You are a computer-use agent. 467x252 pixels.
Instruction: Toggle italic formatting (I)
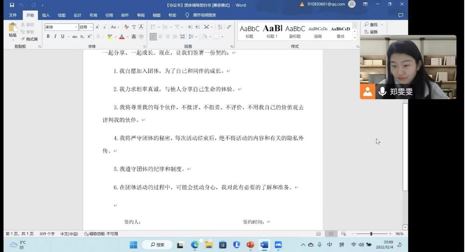coord(55,36)
